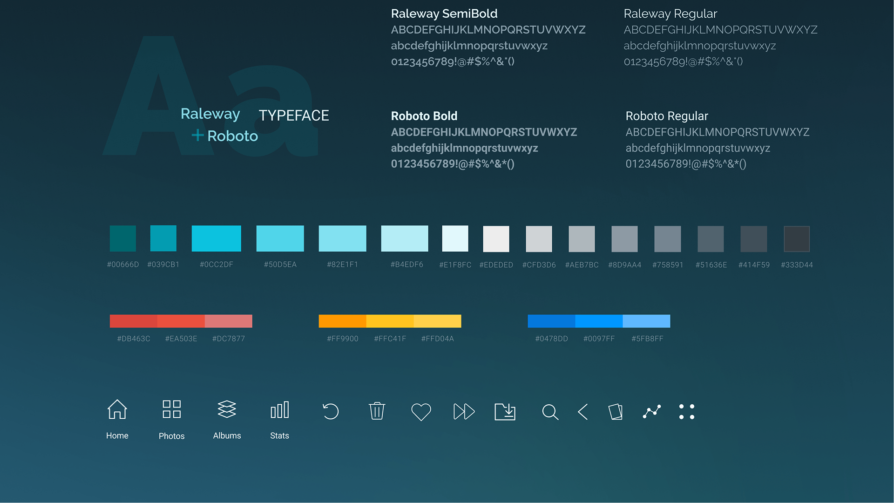Click the teal Roboto word
This screenshot has height=503, width=894.
click(x=232, y=136)
